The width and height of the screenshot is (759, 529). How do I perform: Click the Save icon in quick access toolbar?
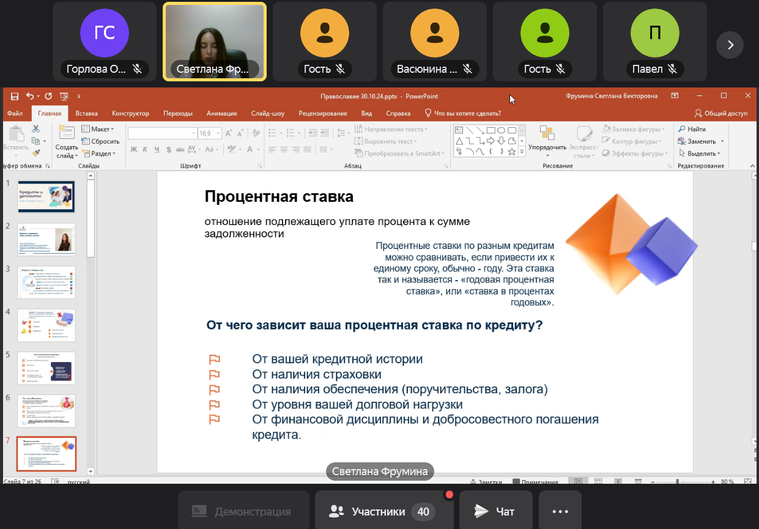coord(15,96)
